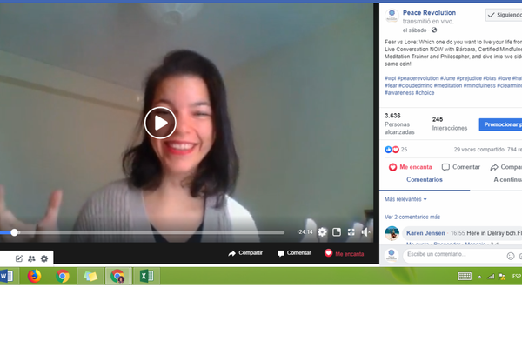522x348 pixels.
Task: Change ESP input language indicator
Action: [517, 276]
